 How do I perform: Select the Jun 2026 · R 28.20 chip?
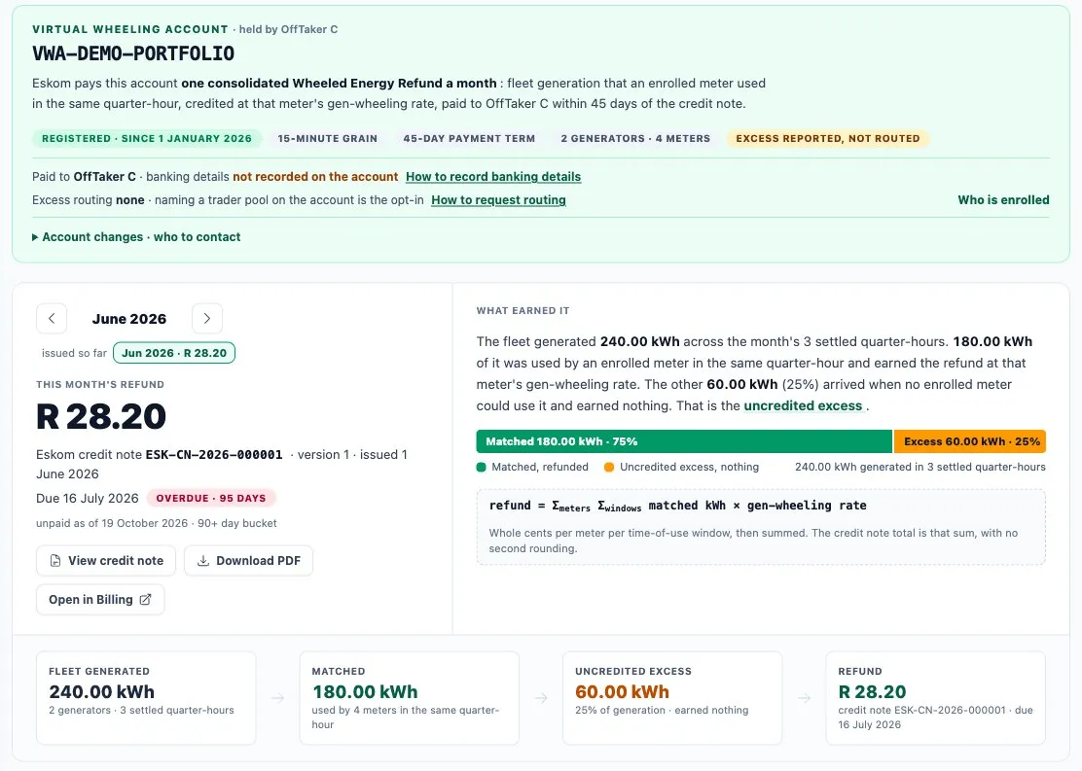click(174, 352)
